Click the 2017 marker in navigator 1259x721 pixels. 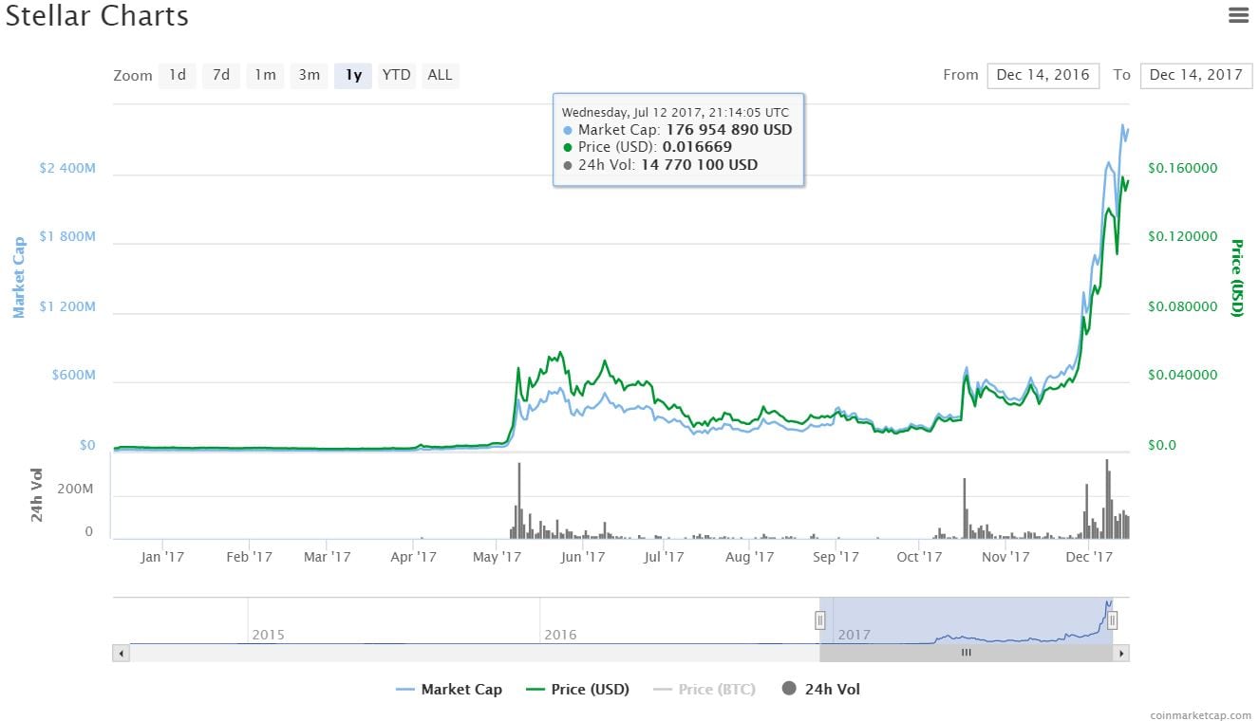854,635
